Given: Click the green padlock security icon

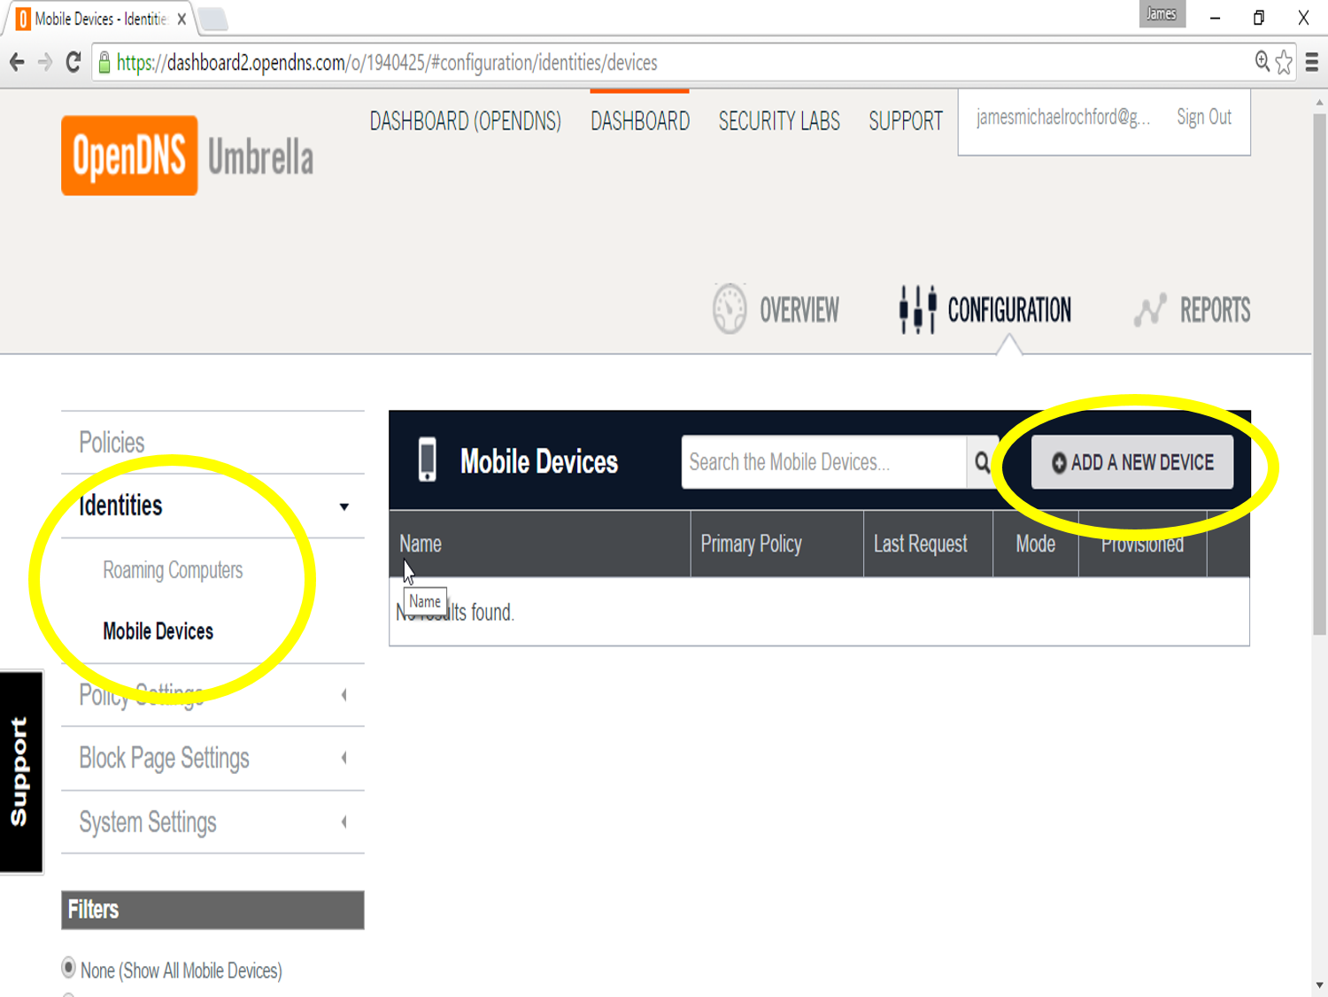Looking at the screenshot, I should click(104, 62).
